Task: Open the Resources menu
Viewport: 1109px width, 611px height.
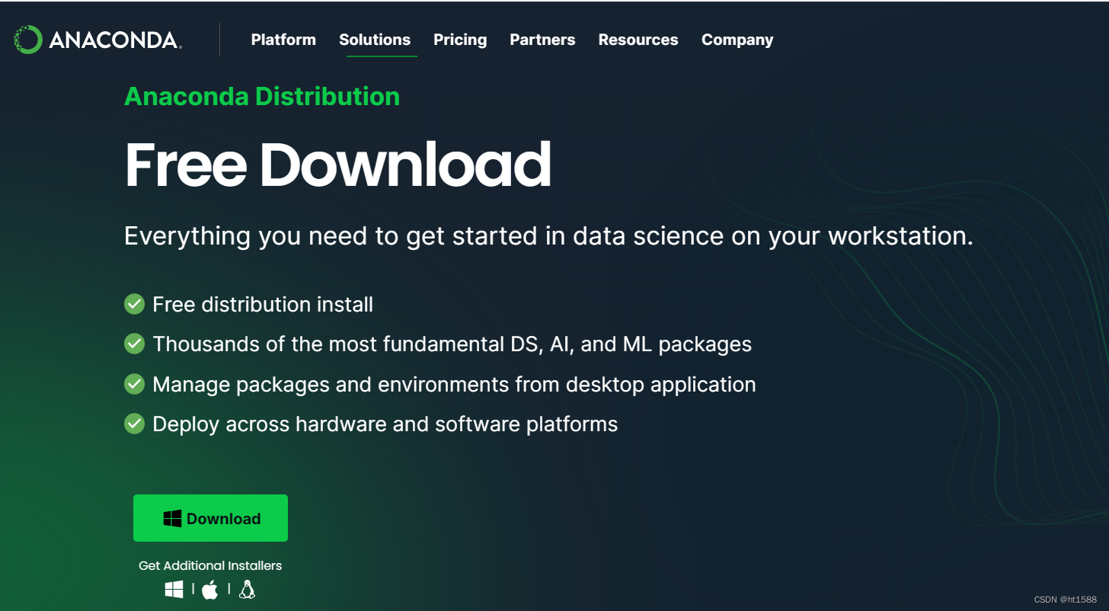Action: click(x=638, y=40)
